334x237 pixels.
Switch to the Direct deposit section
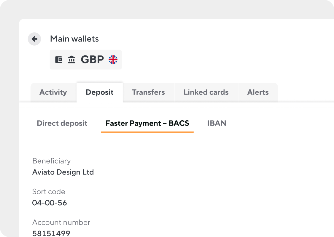[x=62, y=123]
